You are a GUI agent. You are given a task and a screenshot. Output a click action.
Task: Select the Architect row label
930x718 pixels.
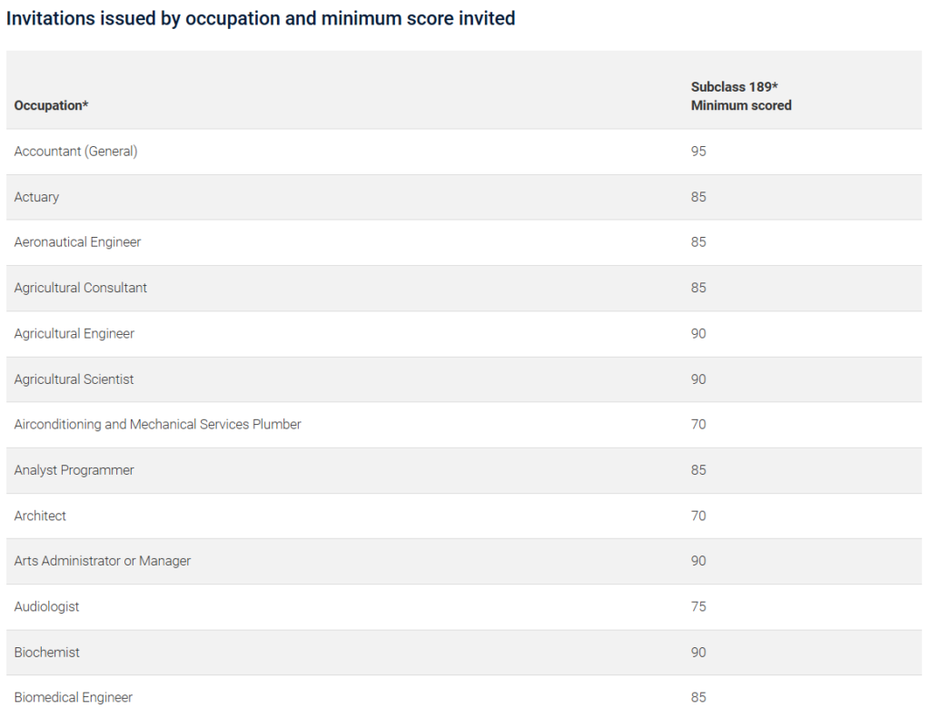[x=40, y=516]
